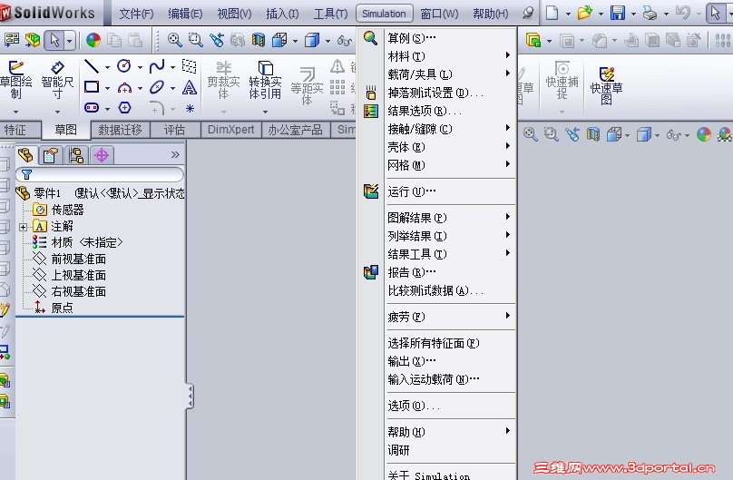Open the 窗口(W) menu
733x480 pixels.
[439, 14]
